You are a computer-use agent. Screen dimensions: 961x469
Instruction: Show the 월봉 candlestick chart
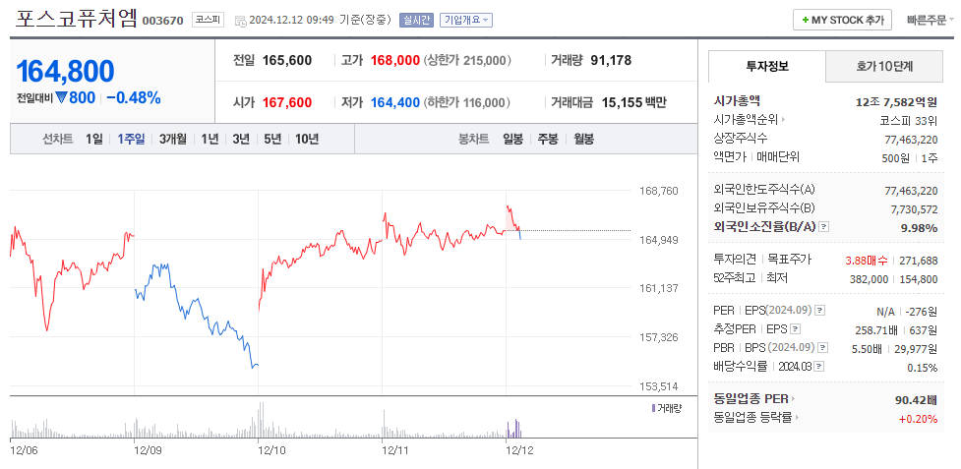[583, 139]
